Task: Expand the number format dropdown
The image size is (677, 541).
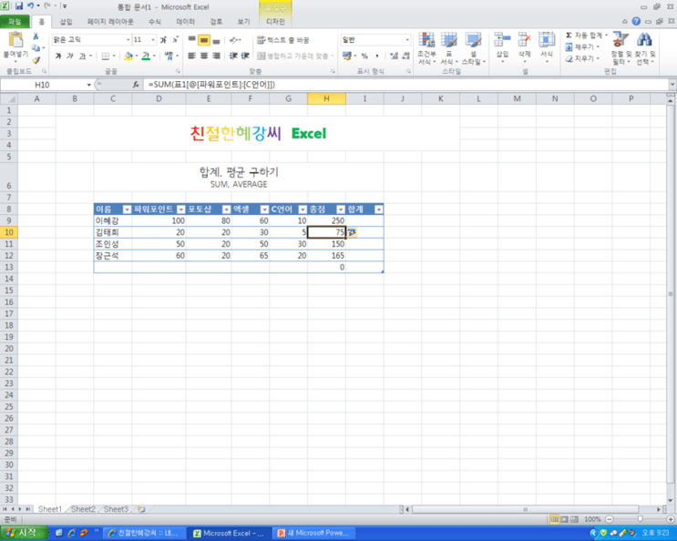Action: pyautogui.click(x=407, y=40)
